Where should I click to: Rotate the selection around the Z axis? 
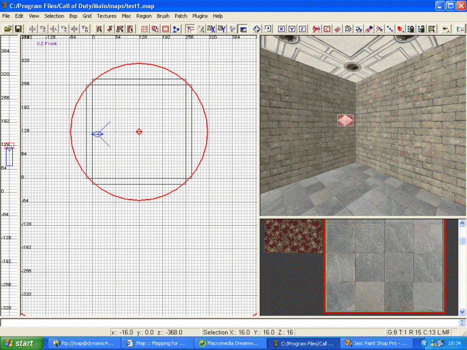click(x=85, y=29)
